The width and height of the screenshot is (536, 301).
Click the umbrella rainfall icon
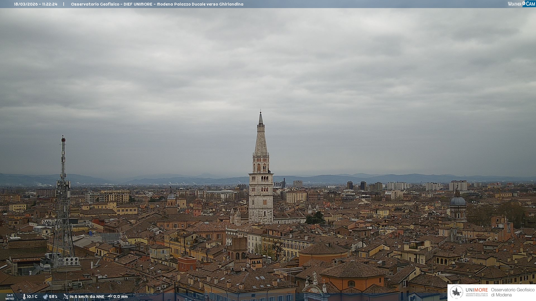tap(110, 297)
